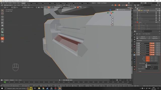Click the outliner filter funnel icon
The height and width of the screenshot is (90, 161).
pyautogui.click(x=156, y=5)
